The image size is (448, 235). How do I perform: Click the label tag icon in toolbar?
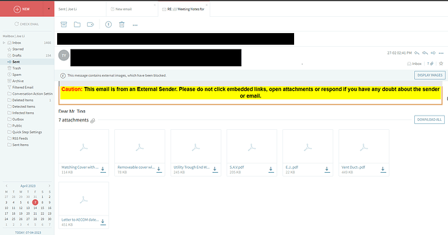90,25
